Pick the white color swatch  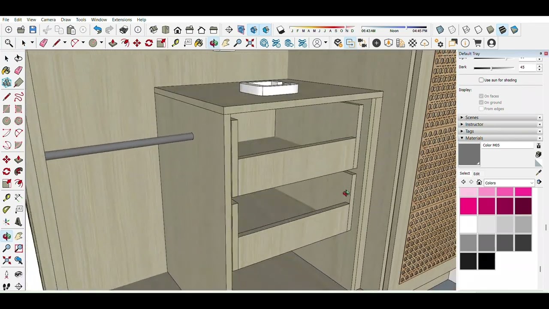(468, 224)
